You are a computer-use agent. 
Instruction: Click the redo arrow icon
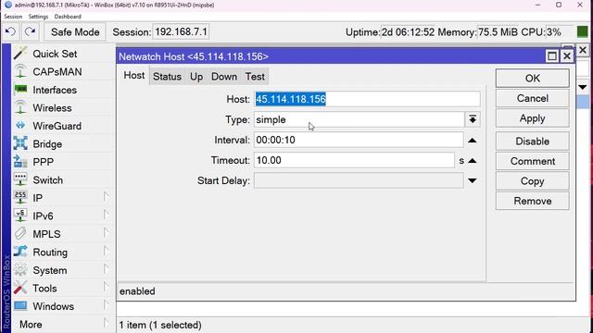click(31, 32)
